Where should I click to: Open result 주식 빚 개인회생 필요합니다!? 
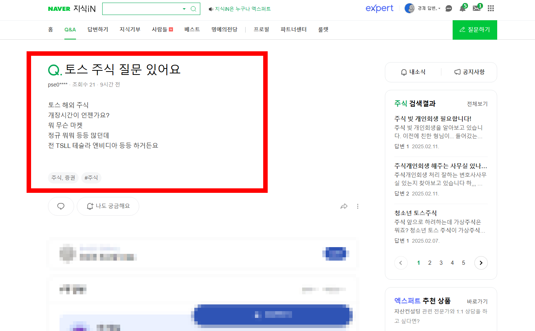click(x=433, y=119)
